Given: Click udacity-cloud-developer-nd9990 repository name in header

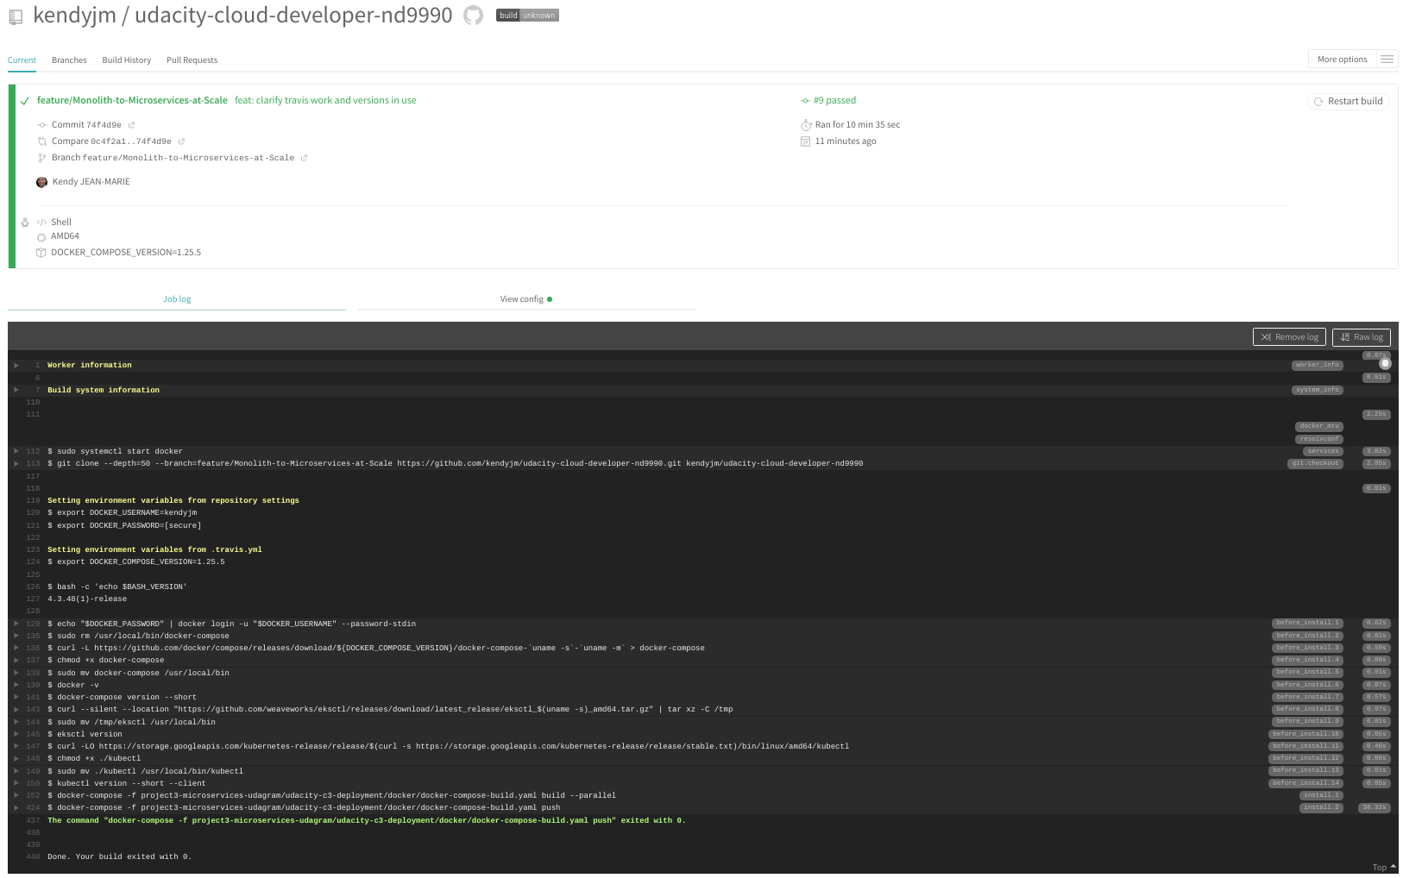Looking at the screenshot, I should pyautogui.click(x=293, y=16).
